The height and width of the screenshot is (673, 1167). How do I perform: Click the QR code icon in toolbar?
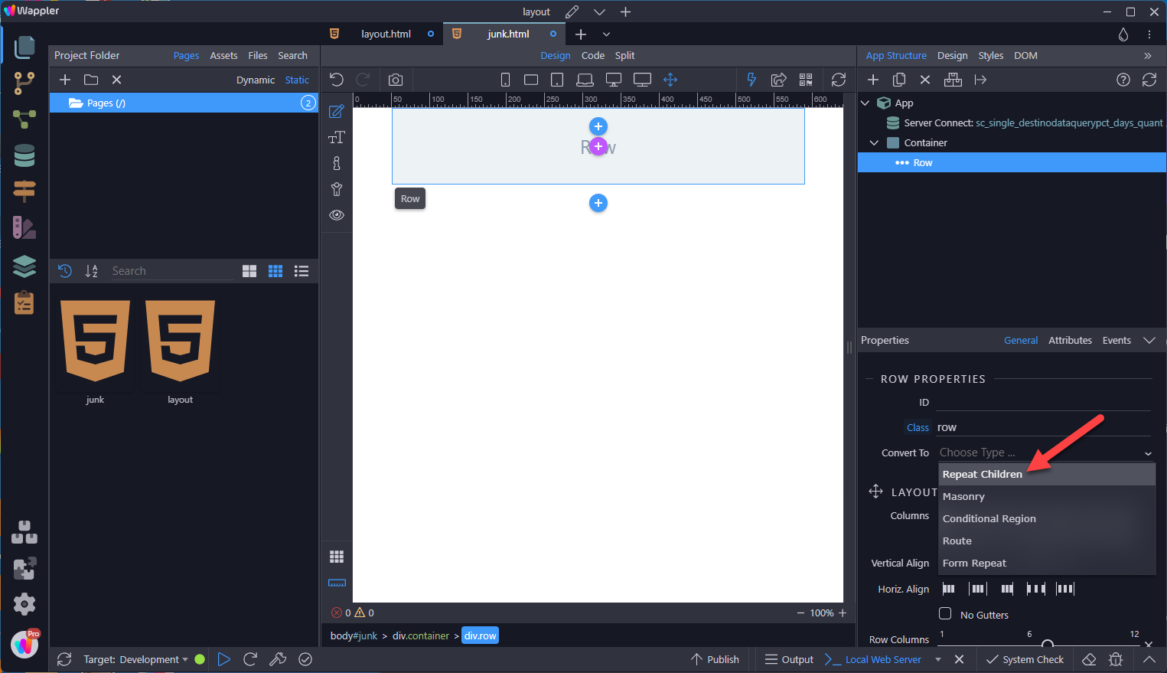coord(806,80)
